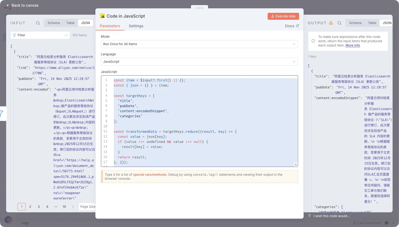Click the Back to canvas arrow
Screen dimensions: 399x227
[8, 5]
